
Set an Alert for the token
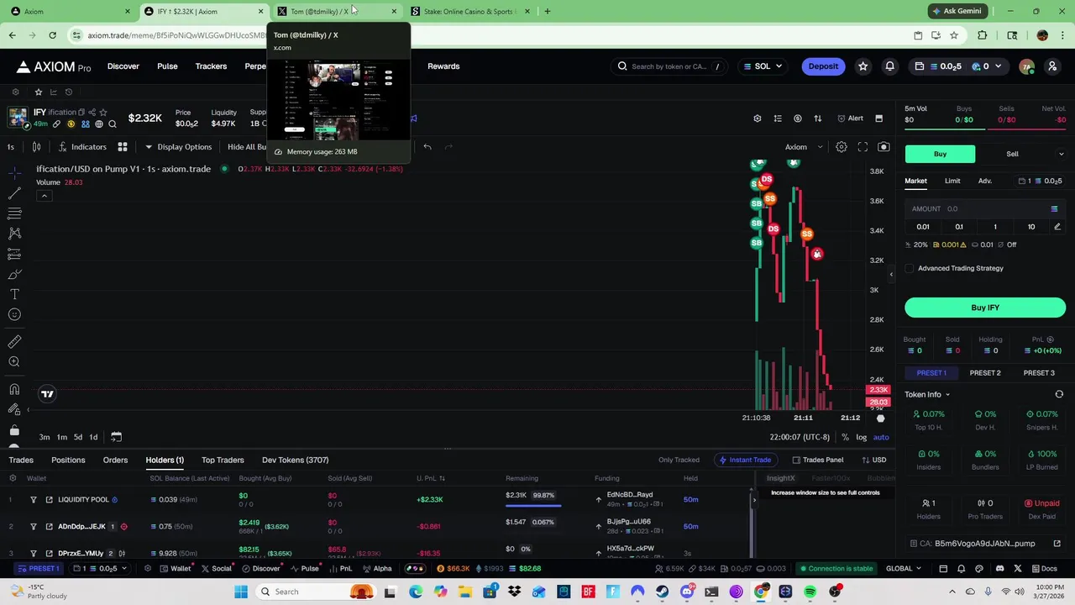(850, 118)
